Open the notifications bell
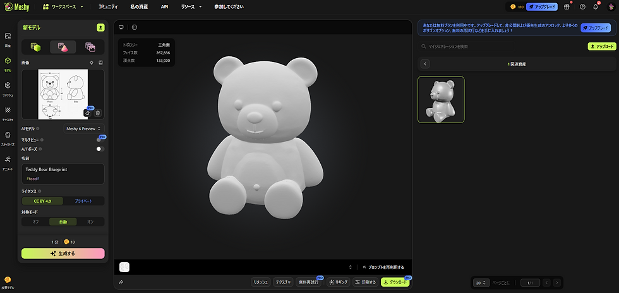This screenshot has width=619, height=293. click(596, 7)
